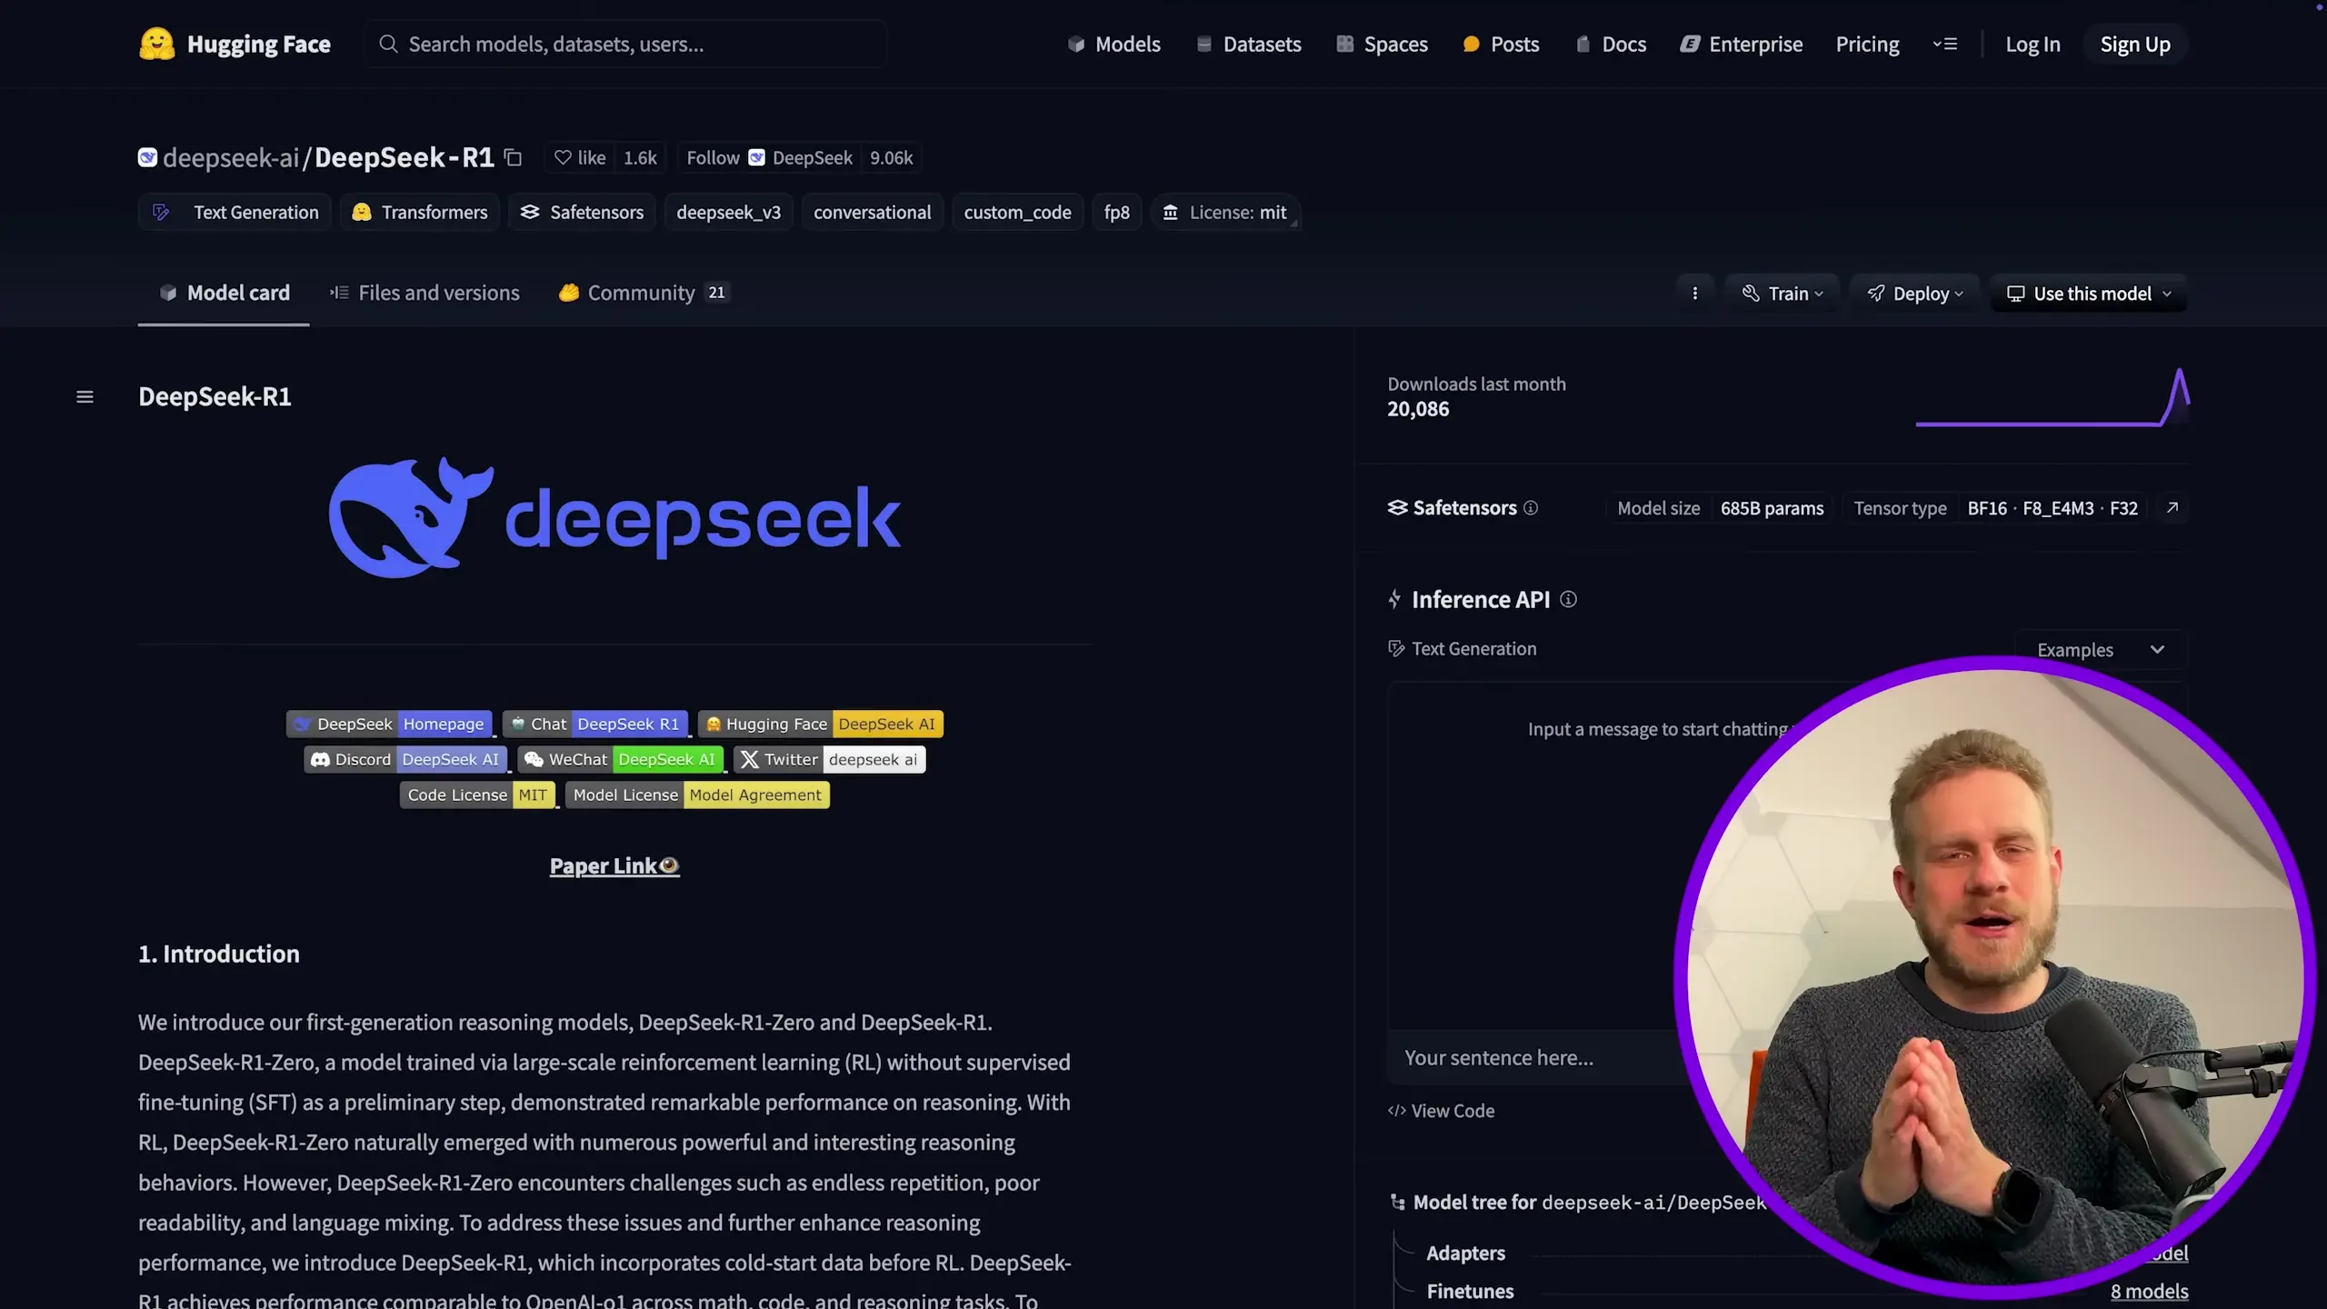Open the Hugging Face DeepSeek AI badge
The height and width of the screenshot is (1309, 2327).
coord(820,724)
